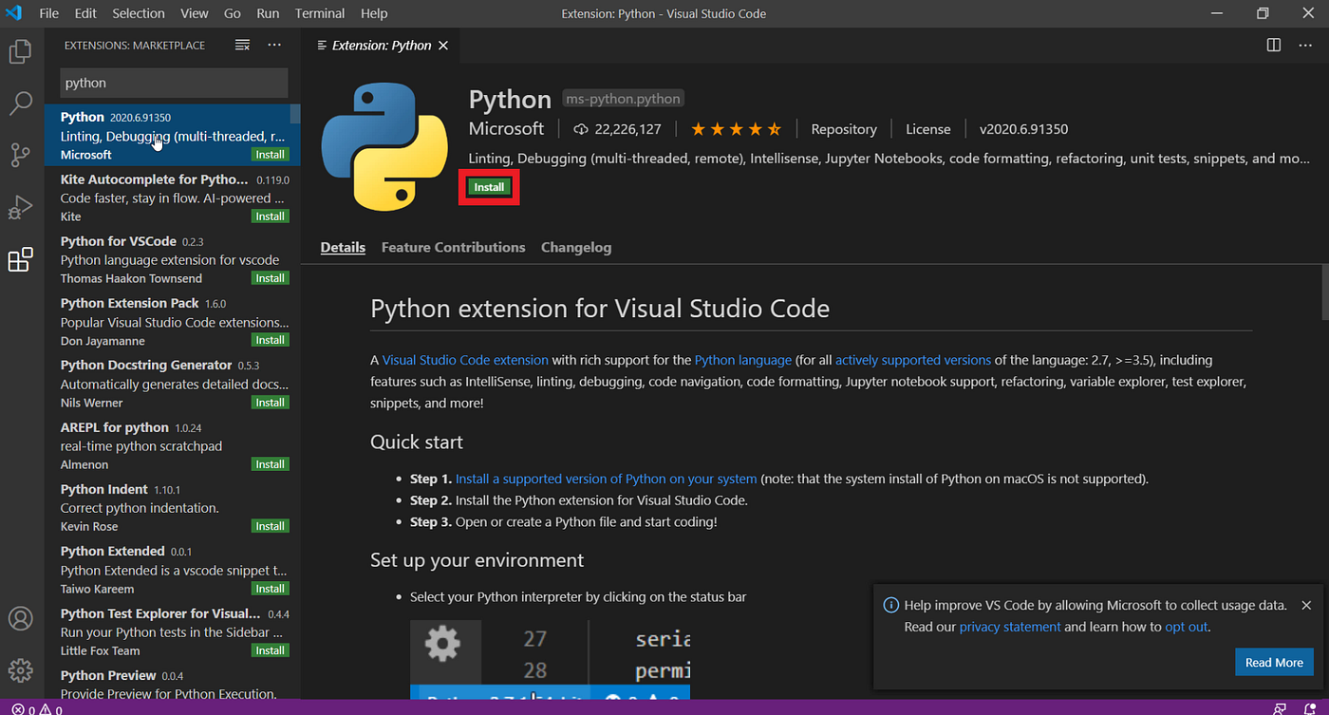Open the Accounts icon in activity bar
Viewport: 1329px width, 715px height.
coord(20,618)
